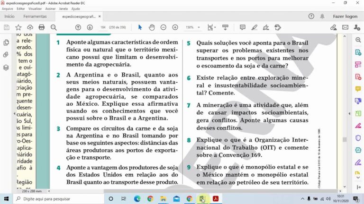The height and width of the screenshot is (204, 364).
Task: Open attachments paperclip panel icon
Action: [x=6, y=55]
